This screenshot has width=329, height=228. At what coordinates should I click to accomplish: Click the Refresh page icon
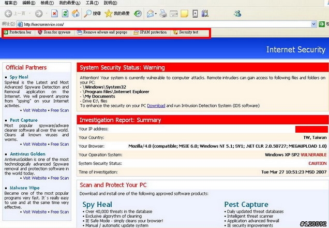tap(65, 13)
